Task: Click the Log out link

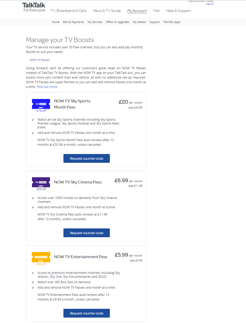Action: pyautogui.click(x=209, y=4)
